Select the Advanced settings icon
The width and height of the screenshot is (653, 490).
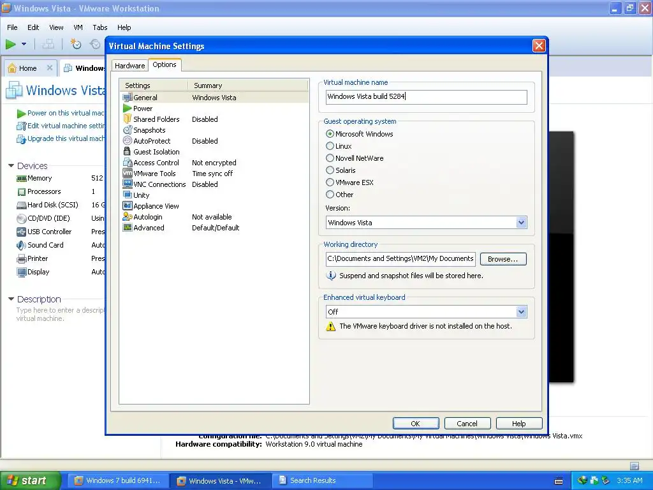(x=128, y=228)
